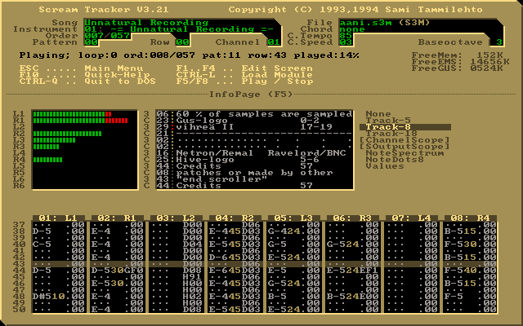
Task: Click the '07: L4' track header
Action: [x=411, y=218]
